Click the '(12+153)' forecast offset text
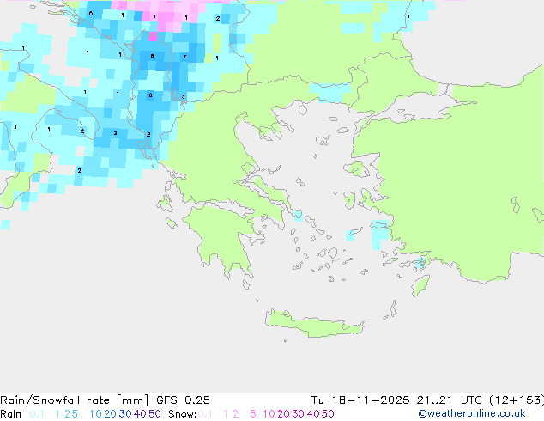The width and height of the screenshot is (544, 421). [517, 400]
